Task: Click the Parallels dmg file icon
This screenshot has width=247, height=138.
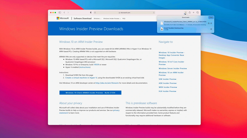Action: 162,29
